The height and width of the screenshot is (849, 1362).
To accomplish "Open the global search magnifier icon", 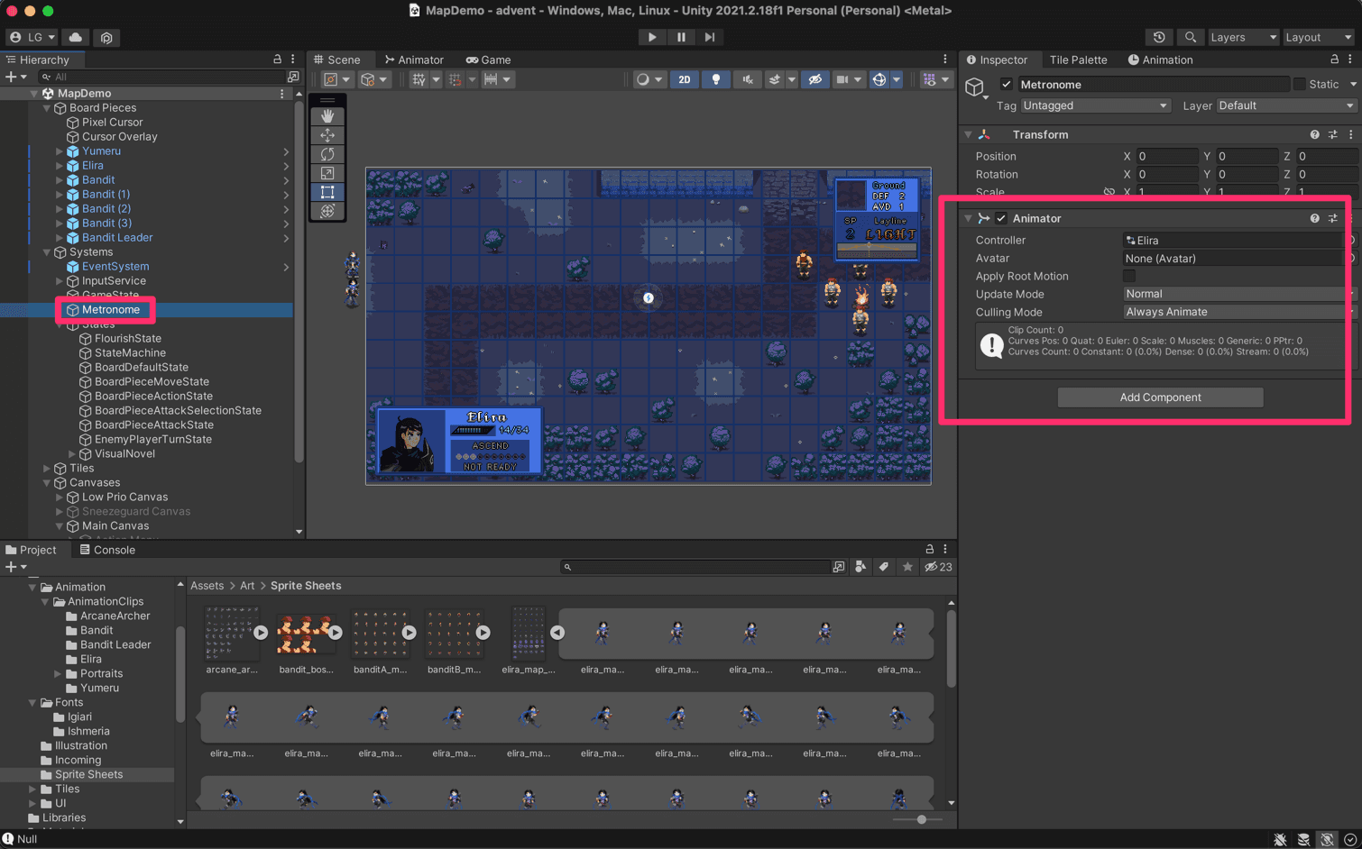I will point(1191,37).
